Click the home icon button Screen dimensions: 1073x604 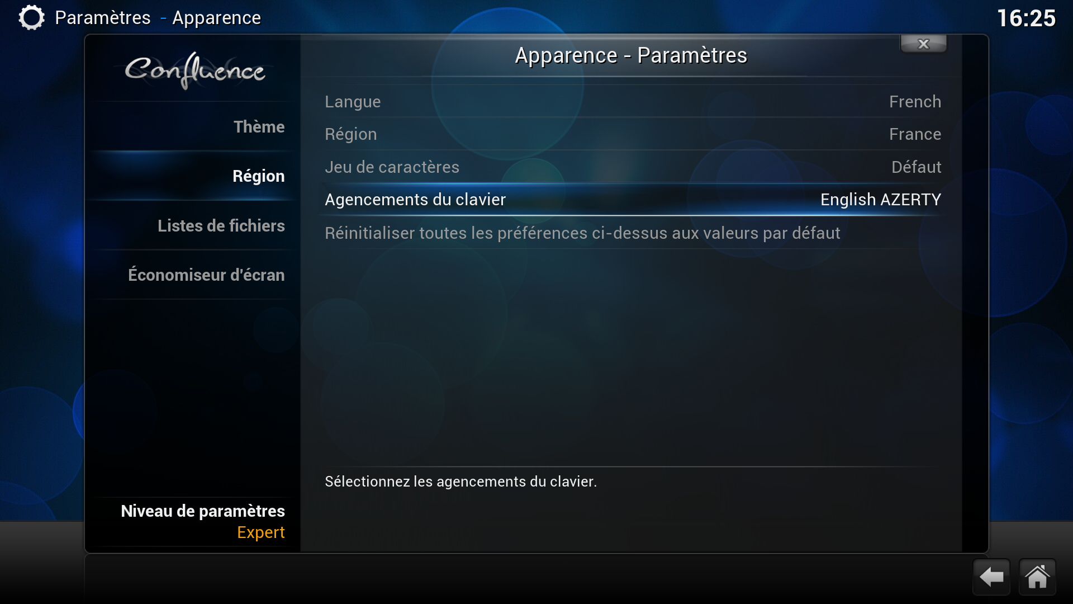[x=1037, y=577]
